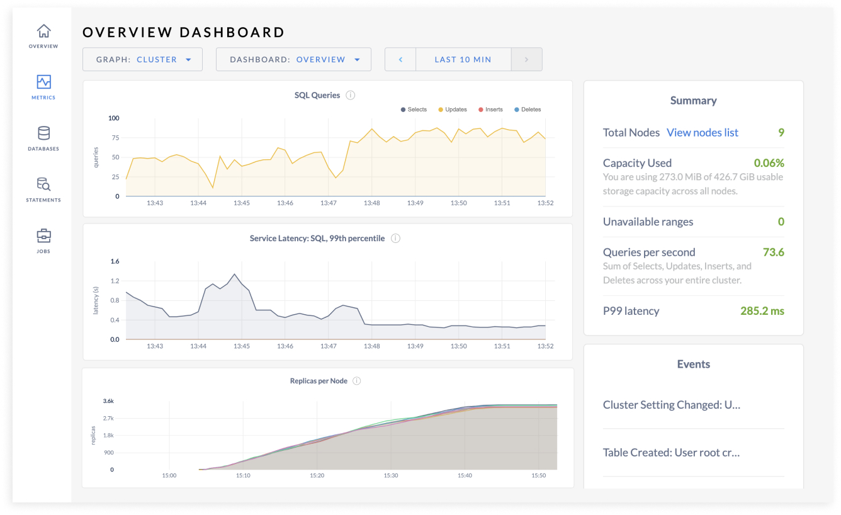Click info icon beside Replicas per Node

(357, 381)
